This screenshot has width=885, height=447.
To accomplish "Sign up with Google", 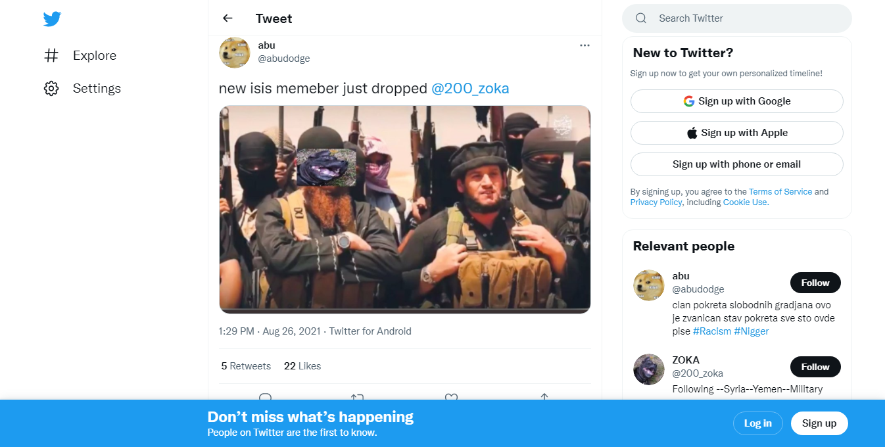I will coord(736,101).
